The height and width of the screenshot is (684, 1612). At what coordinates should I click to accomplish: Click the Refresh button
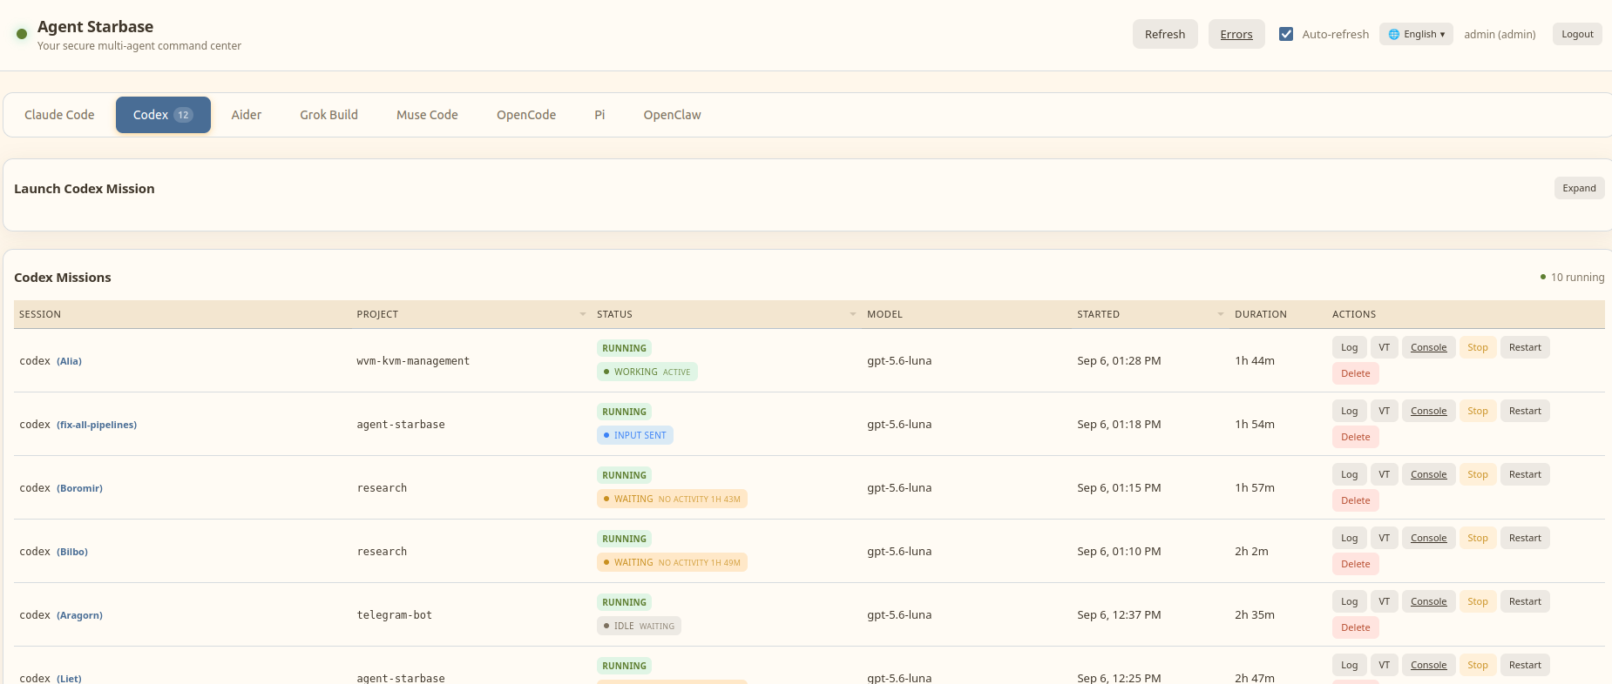pos(1165,34)
